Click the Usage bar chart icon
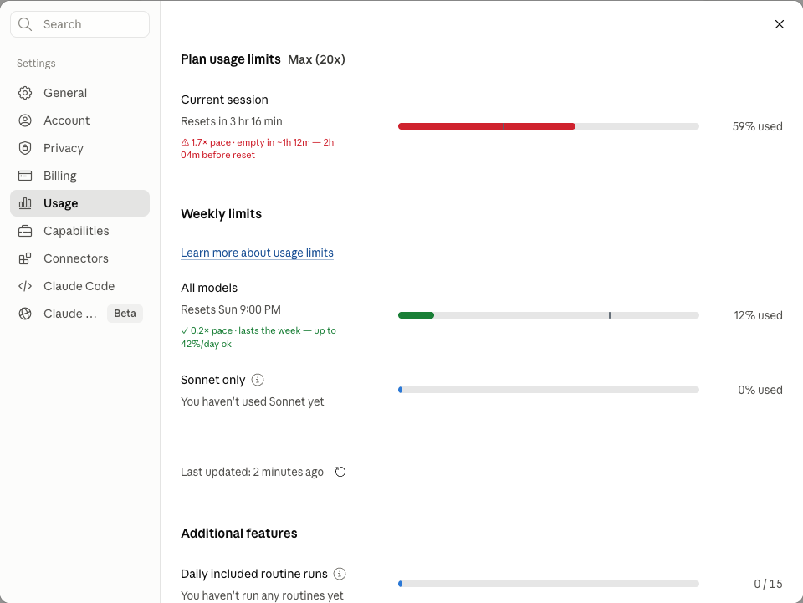The image size is (803, 603). 25,203
